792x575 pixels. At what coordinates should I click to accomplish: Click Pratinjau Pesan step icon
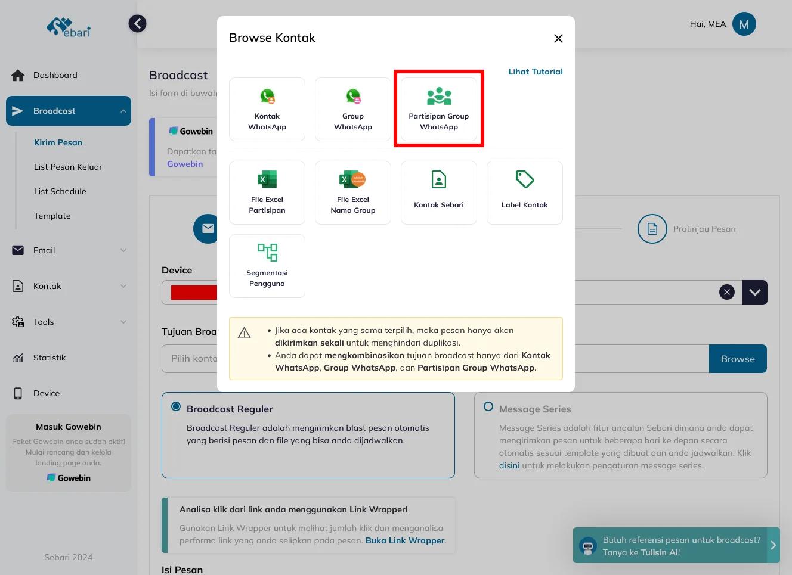coord(652,229)
